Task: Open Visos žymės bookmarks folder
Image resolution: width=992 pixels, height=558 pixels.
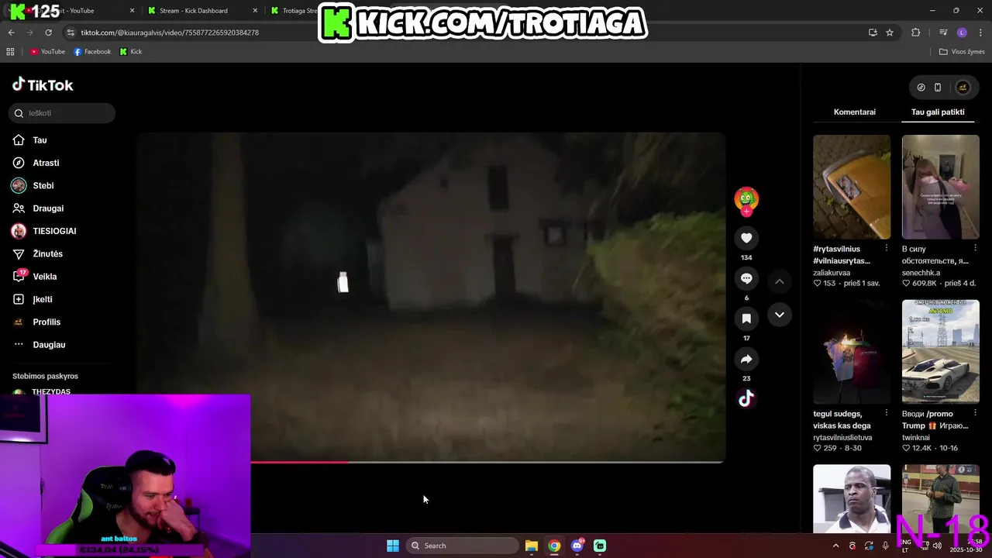Action: (x=962, y=52)
